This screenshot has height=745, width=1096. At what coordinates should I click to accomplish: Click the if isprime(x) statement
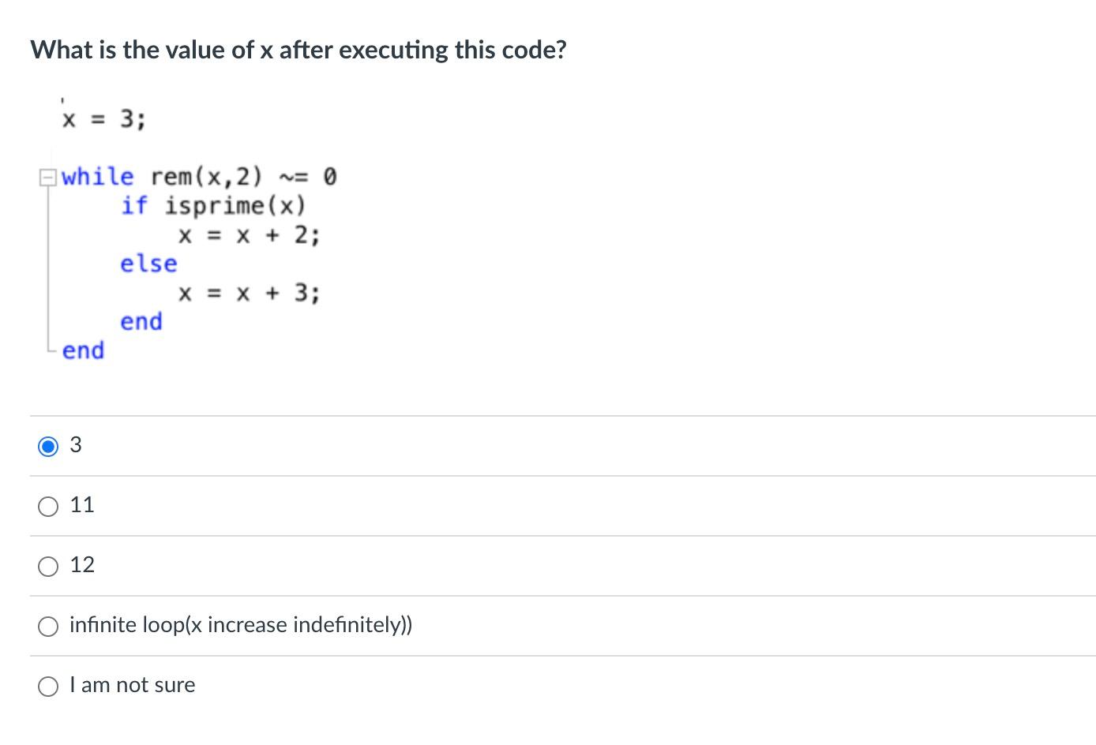[215, 206]
